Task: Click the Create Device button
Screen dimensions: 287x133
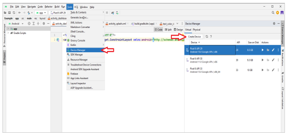Action: coord(194,37)
